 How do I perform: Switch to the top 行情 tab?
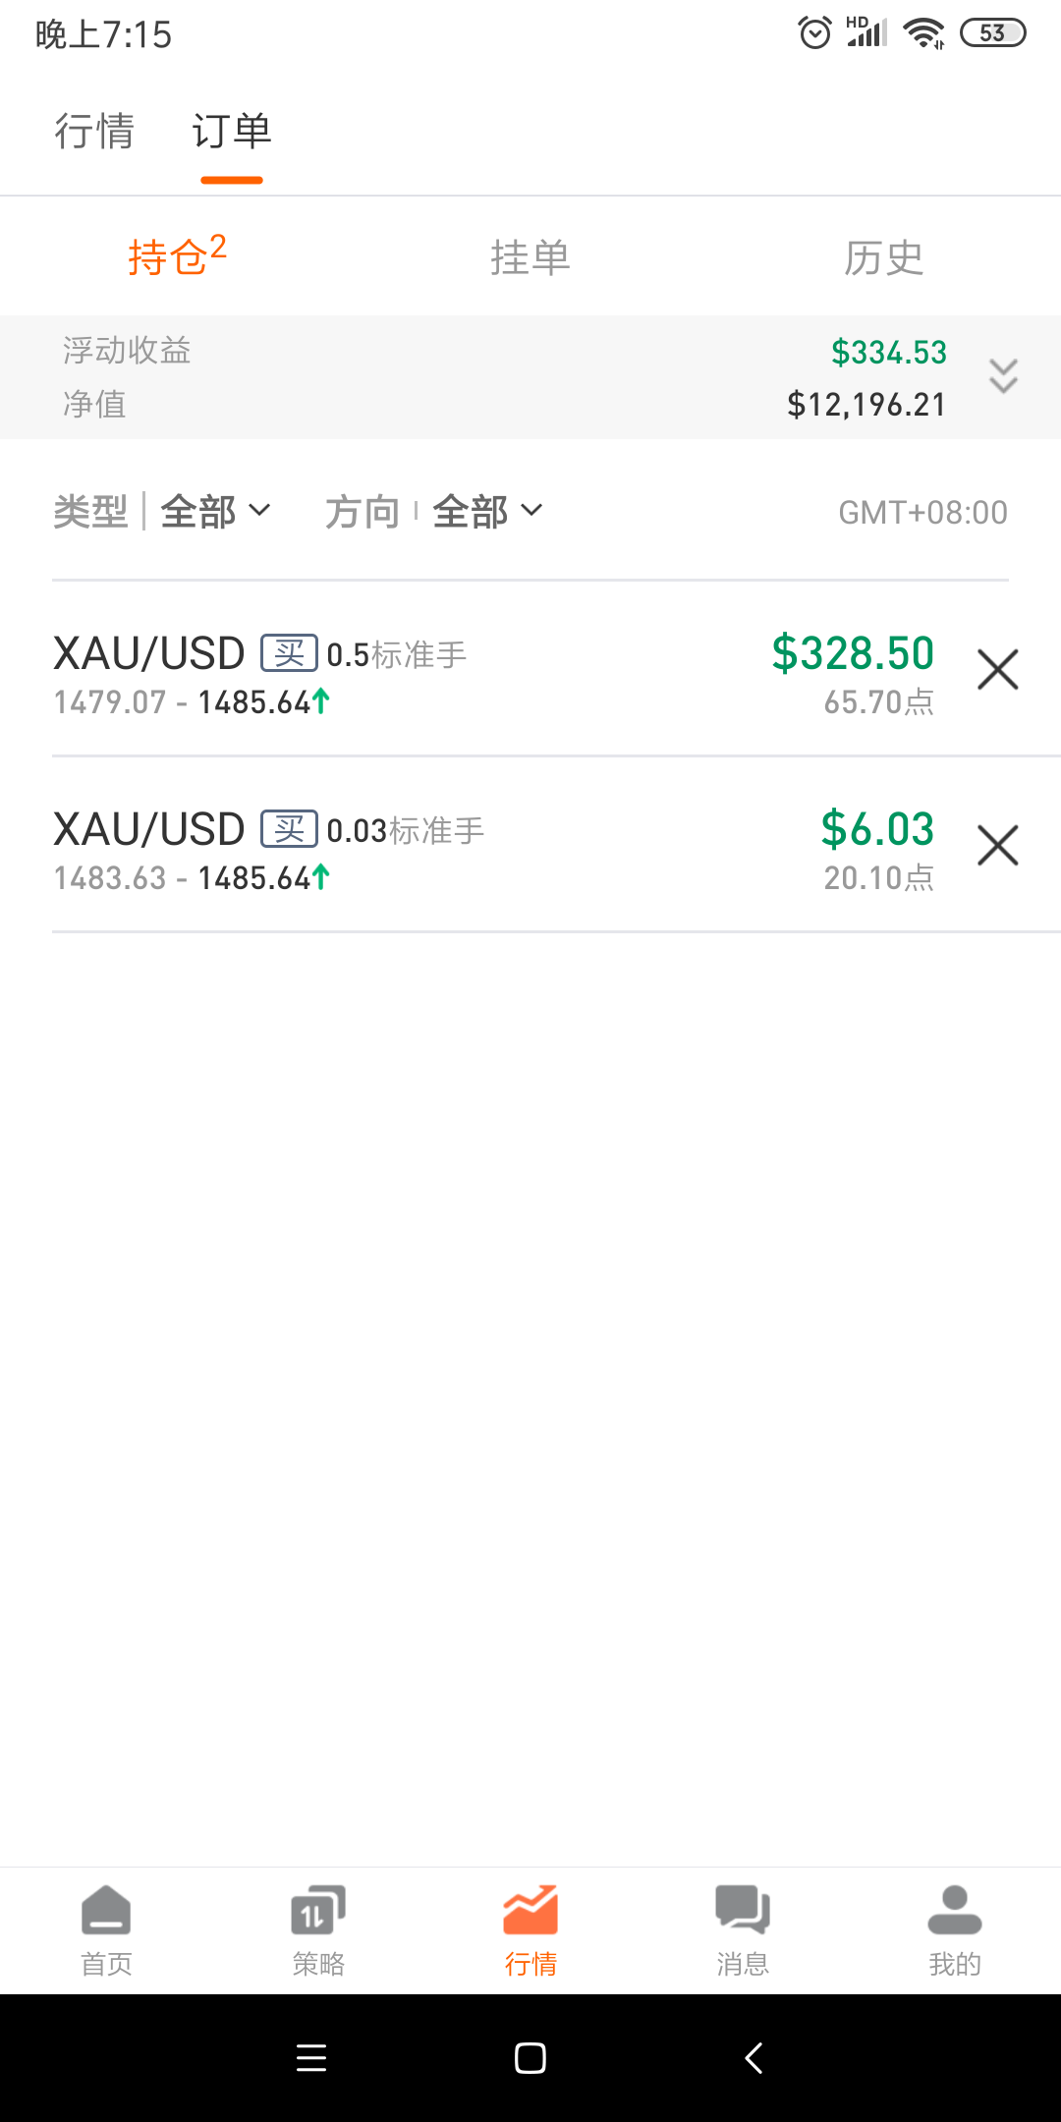94,132
